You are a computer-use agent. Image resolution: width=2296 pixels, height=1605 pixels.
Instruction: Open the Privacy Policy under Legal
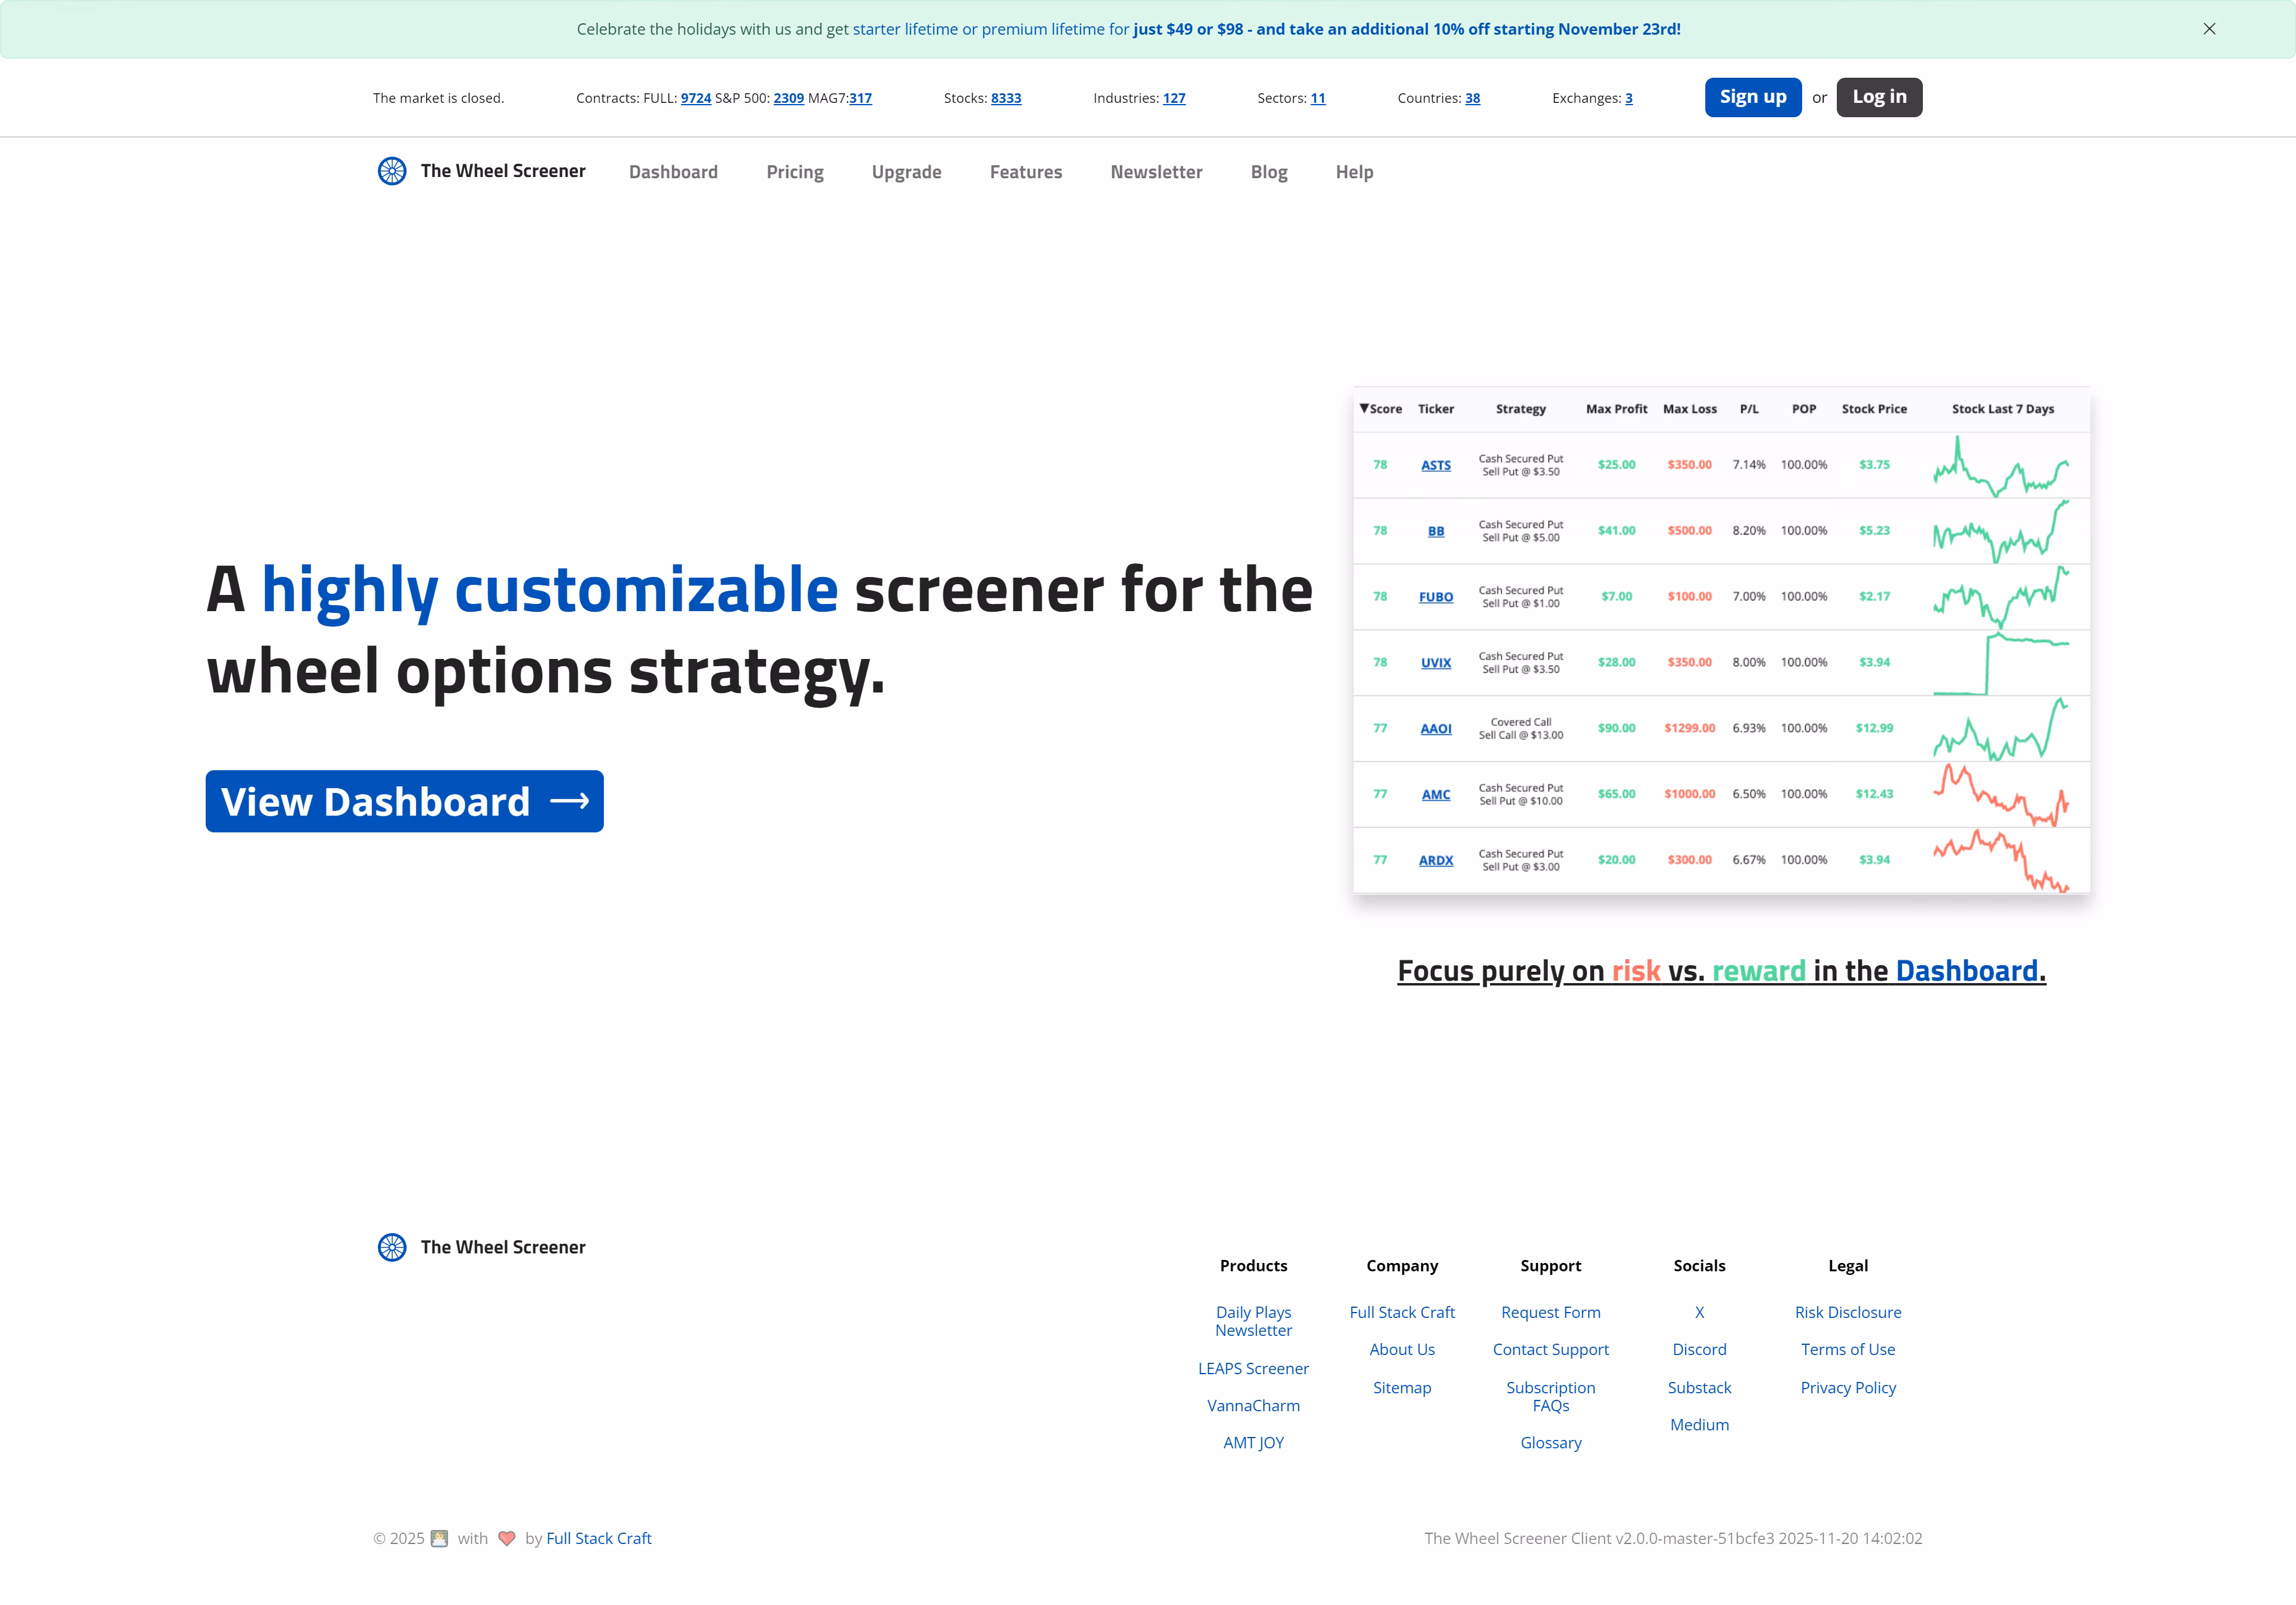point(1847,1387)
